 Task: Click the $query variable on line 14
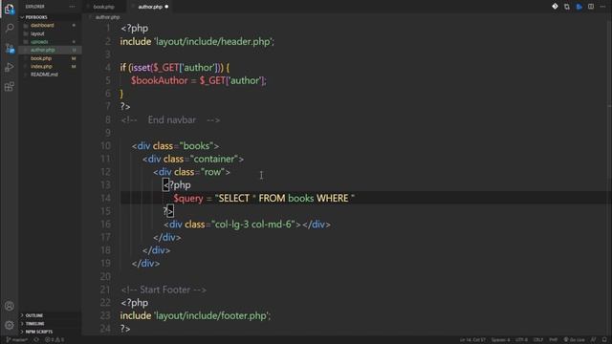tap(188, 198)
